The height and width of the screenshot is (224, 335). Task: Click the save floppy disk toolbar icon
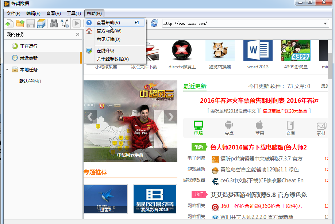coord(31,23)
